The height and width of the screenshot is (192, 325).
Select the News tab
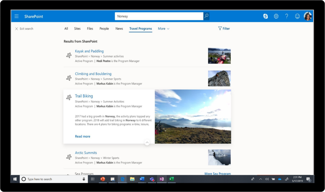tap(119, 29)
